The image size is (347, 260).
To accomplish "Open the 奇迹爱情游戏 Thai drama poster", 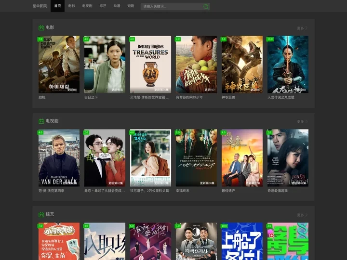I will coord(288,158).
